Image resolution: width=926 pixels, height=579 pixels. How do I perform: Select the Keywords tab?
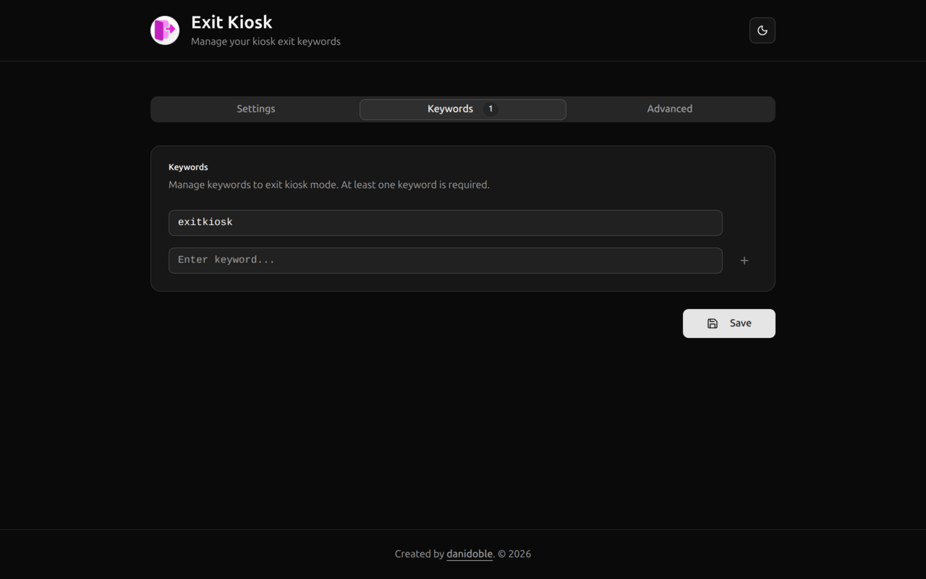450,109
